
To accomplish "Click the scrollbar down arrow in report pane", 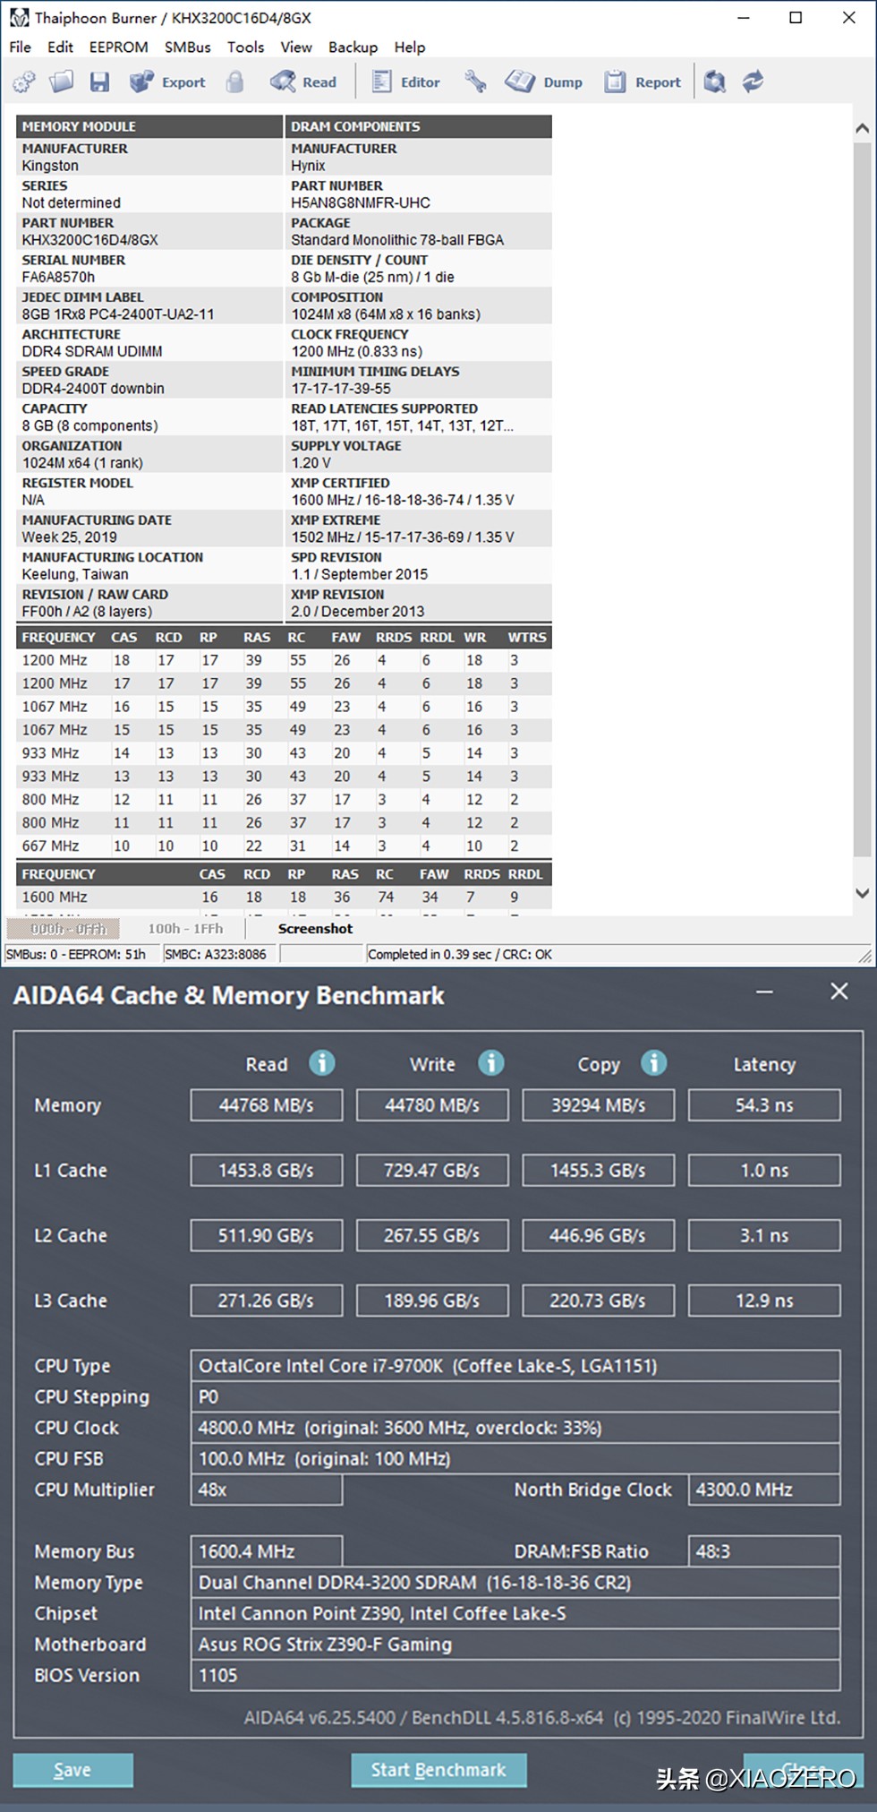I will coord(862,893).
